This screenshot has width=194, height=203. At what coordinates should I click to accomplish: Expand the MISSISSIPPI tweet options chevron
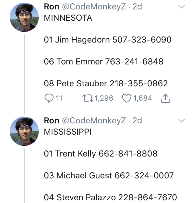click(x=182, y=121)
